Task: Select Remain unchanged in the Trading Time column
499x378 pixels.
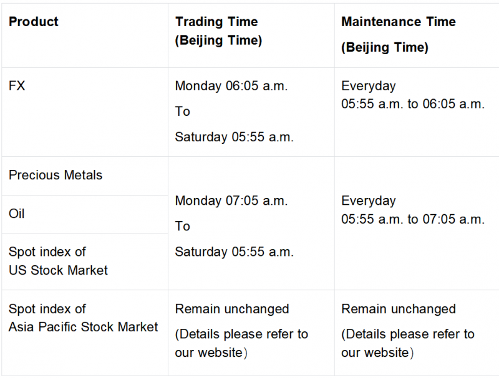Action: [x=232, y=309]
